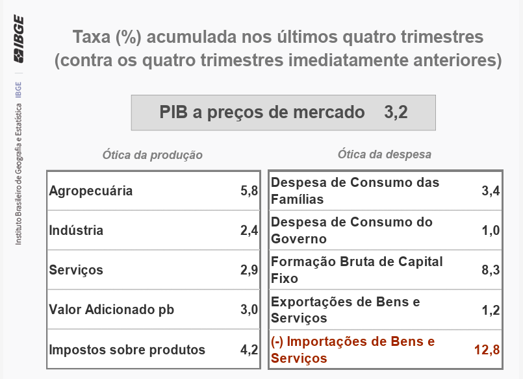
Task: Click the Valor Adicionado pb row
Action: coord(112,310)
